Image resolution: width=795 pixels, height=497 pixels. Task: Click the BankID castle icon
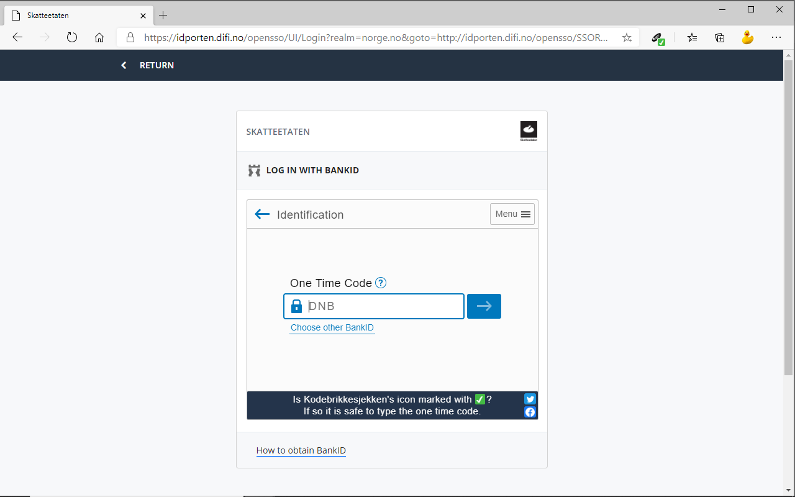click(254, 170)
